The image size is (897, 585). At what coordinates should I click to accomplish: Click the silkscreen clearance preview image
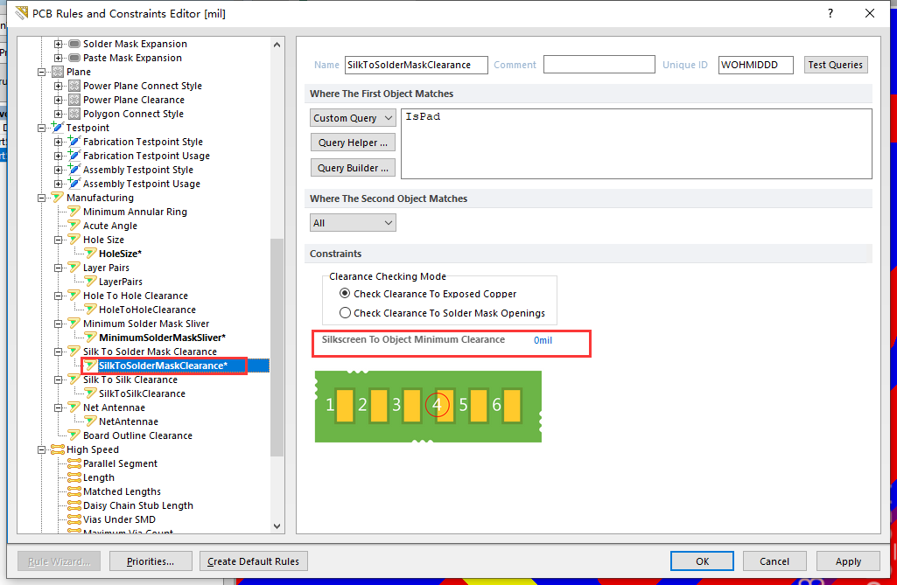[x=428, y=407]
